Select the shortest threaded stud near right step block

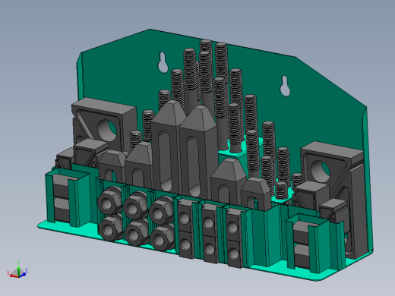click(x=296, y=181)
